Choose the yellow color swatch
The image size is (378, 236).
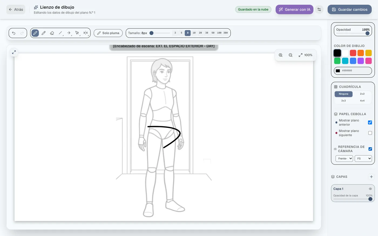369,53
